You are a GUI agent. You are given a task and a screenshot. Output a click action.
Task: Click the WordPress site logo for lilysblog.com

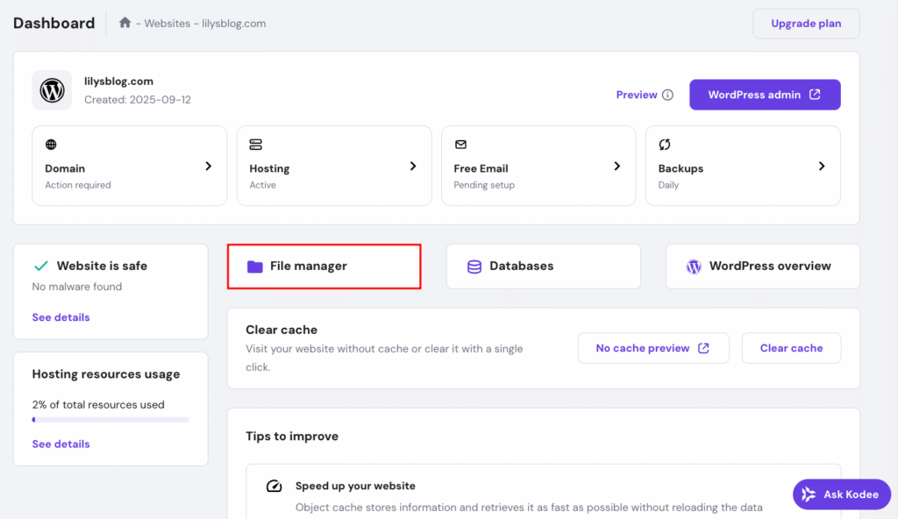coord(52,89)
